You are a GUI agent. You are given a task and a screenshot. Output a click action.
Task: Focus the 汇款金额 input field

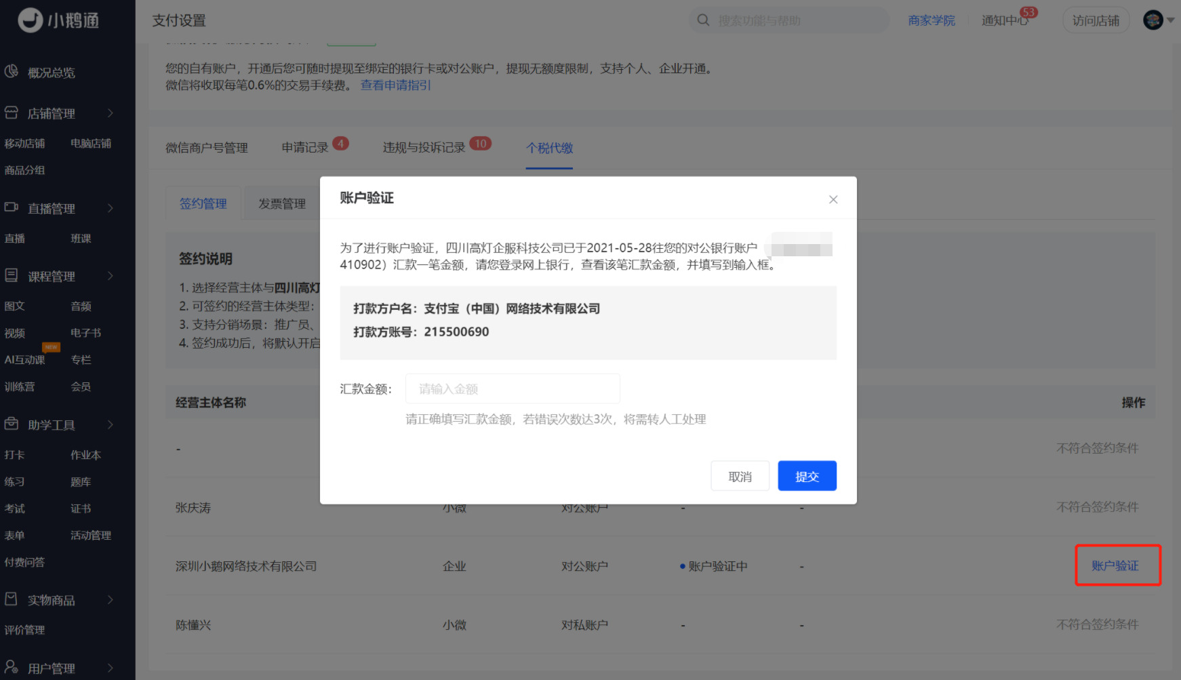(x=513, y=389)
